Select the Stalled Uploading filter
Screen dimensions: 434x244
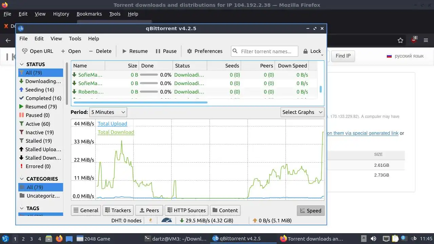tap(41, 149)
